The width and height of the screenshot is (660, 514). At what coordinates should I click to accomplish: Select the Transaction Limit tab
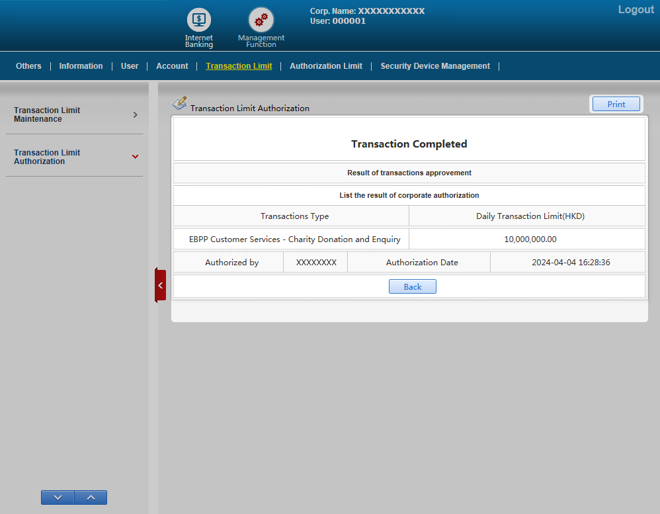coord(239,66)
